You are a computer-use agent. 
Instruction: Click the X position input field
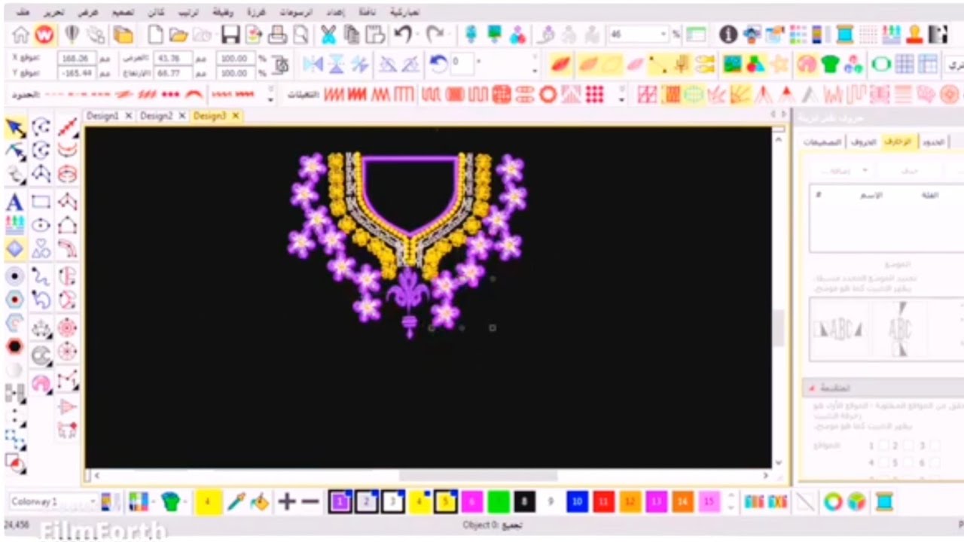pos(78,58)
